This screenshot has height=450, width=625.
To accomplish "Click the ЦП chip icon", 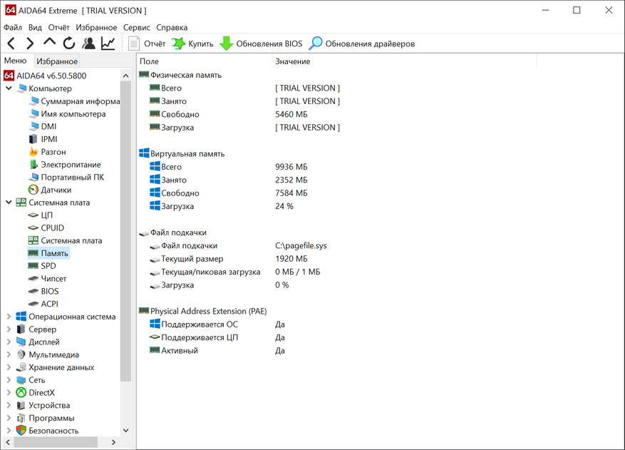I will click(x=33, y=215).
